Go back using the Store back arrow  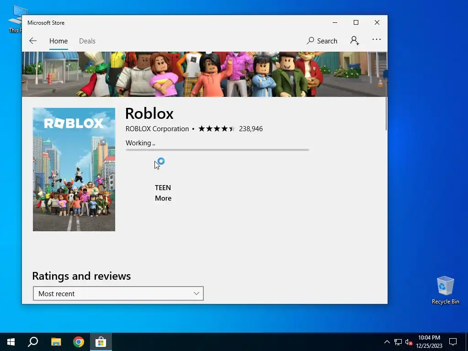[x=33, y=41]
